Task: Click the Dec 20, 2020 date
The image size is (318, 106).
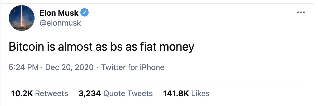Action: [69, 67]
